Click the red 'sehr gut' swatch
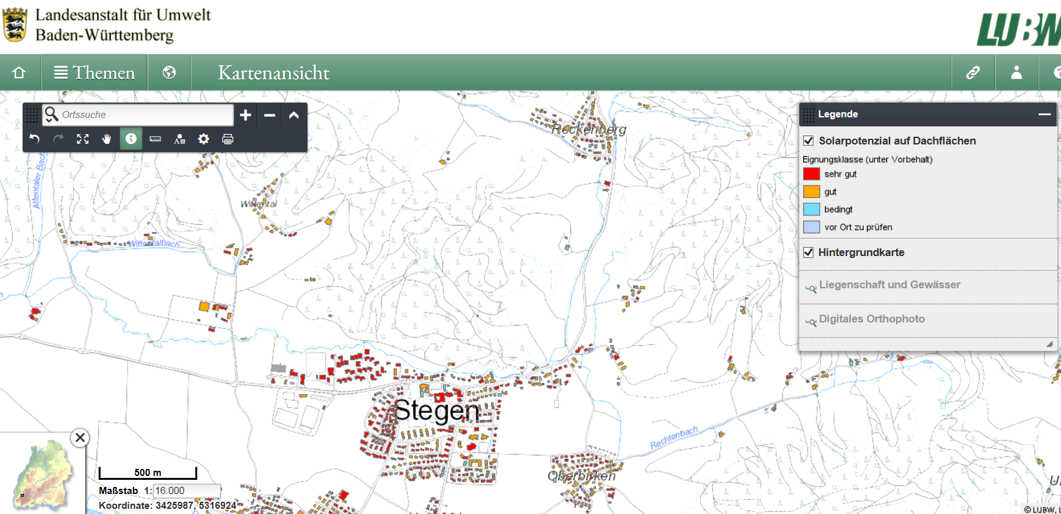This screenshot has height=514, width=1061. (x=812, y=174)
